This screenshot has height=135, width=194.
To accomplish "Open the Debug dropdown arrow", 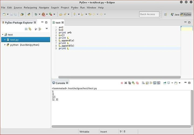I will coord(39,14).
